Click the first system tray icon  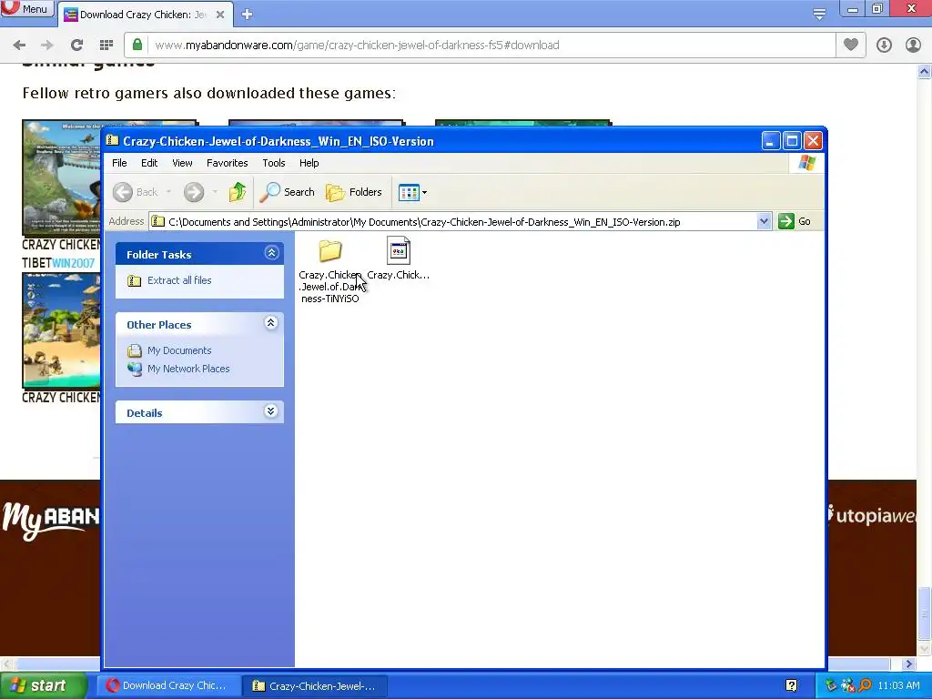831,685
